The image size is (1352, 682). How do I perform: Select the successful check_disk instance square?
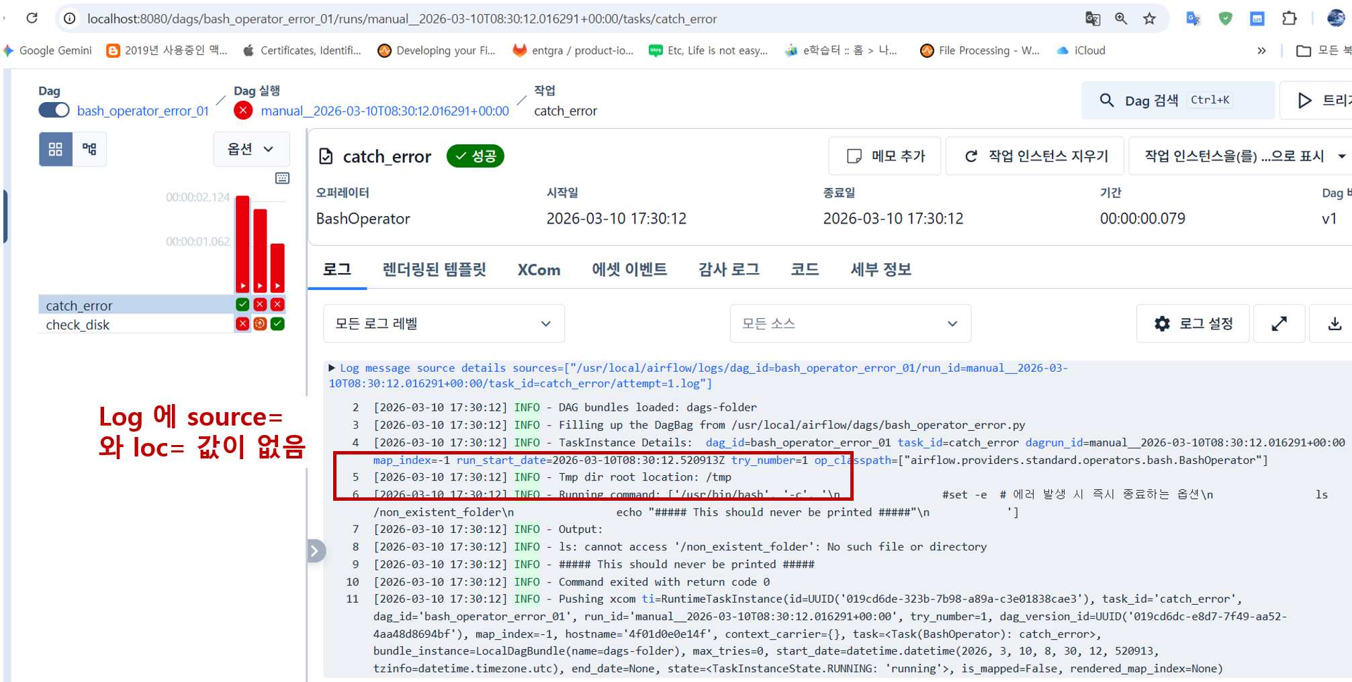coord(277,324)
